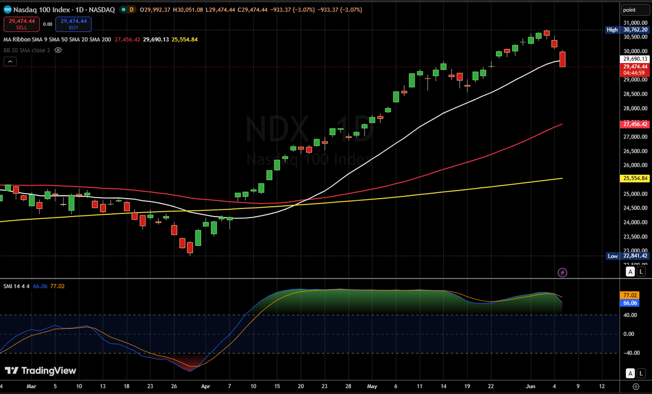Image resolution: width=652 pixels, height=394 pixels.
Task: Toggle log scale L on main price pane
Action: 642,271
